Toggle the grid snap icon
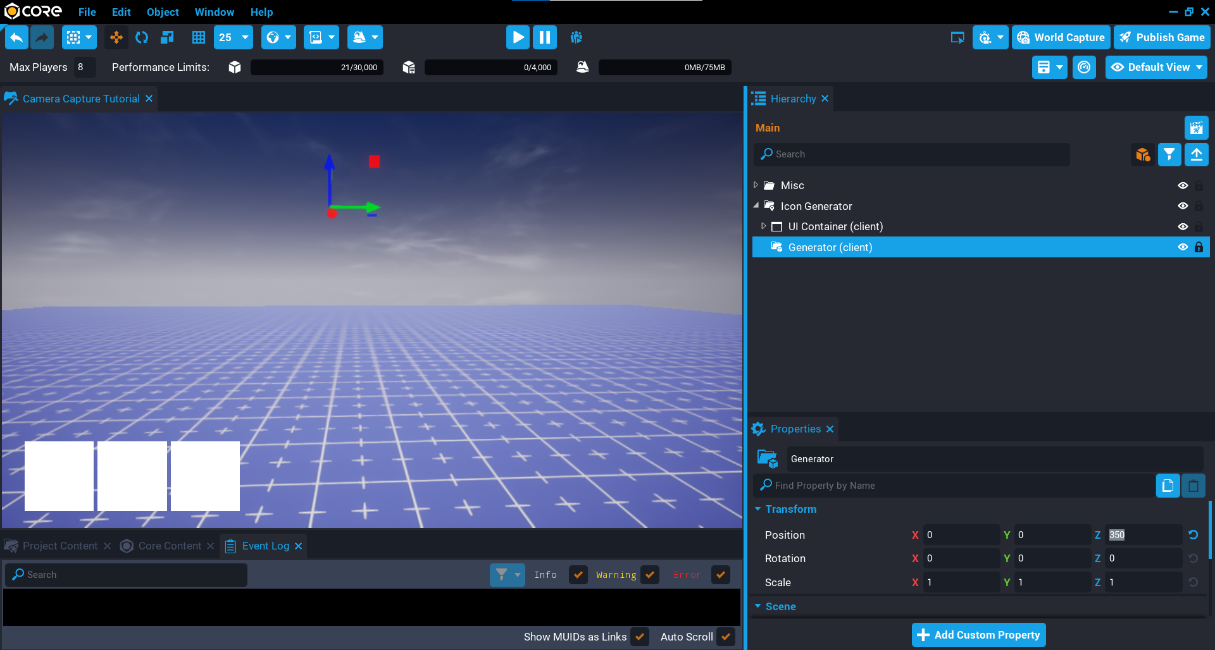This screenshot has height=650, width=1215. click(199, 38)
